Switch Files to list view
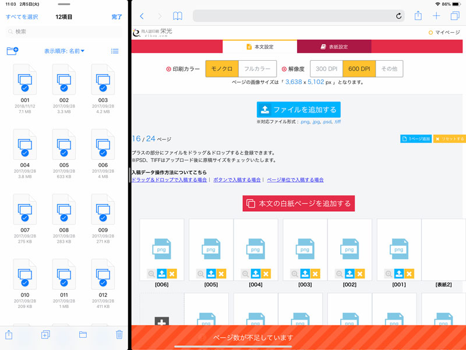The height and width of the screenshot is (350, 466). click(115, 51)
